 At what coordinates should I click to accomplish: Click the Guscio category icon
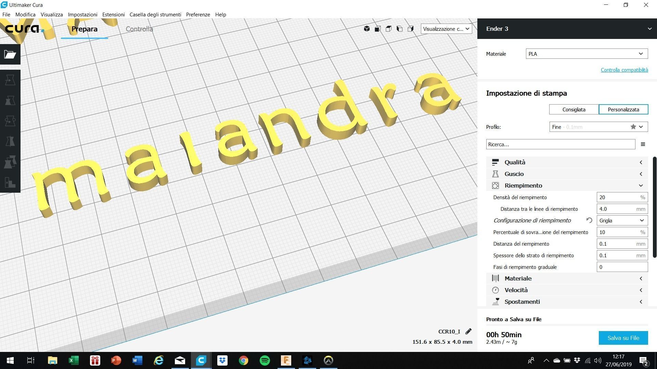click(x=495, y=174)
